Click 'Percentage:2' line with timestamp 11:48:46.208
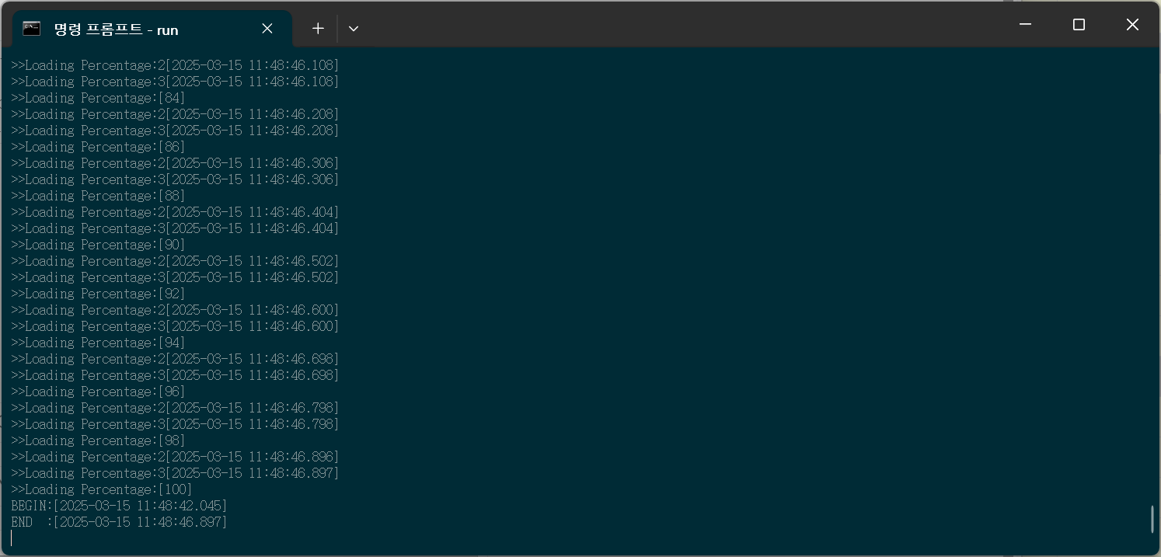 [x=175, y=114]
